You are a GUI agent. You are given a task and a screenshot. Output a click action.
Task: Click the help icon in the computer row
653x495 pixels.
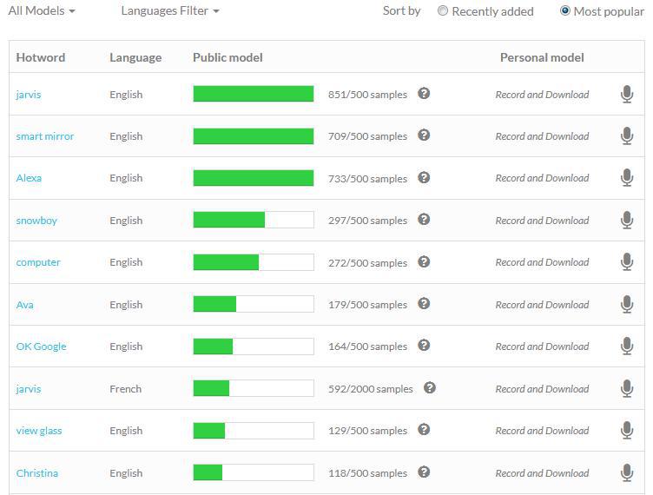[x=424, y=262]
